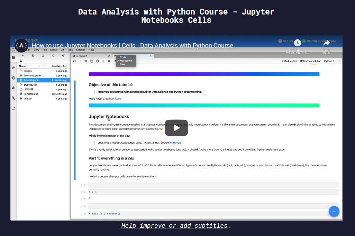This screenshot has width=355, height=236.
Task: Open the Kernel menu
Action: [x=54, y=49]
